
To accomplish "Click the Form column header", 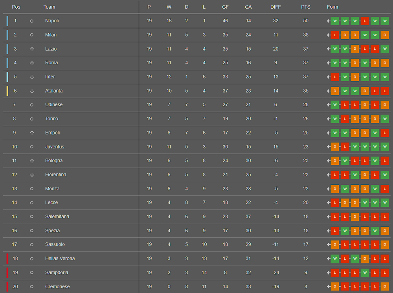I will (x=332, y=7).
